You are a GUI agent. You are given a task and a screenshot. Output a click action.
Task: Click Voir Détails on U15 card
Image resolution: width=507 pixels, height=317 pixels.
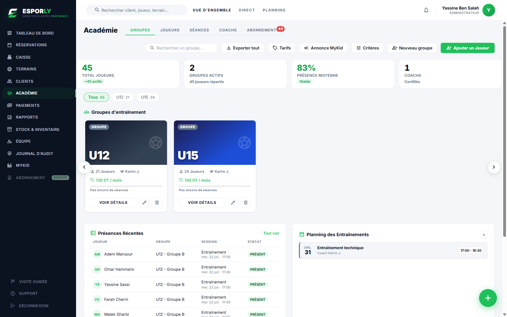202,203
